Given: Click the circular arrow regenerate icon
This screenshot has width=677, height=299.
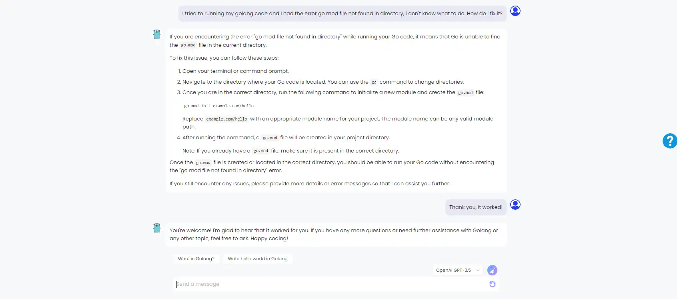Looking at the screenshot, I should (492, 284).
